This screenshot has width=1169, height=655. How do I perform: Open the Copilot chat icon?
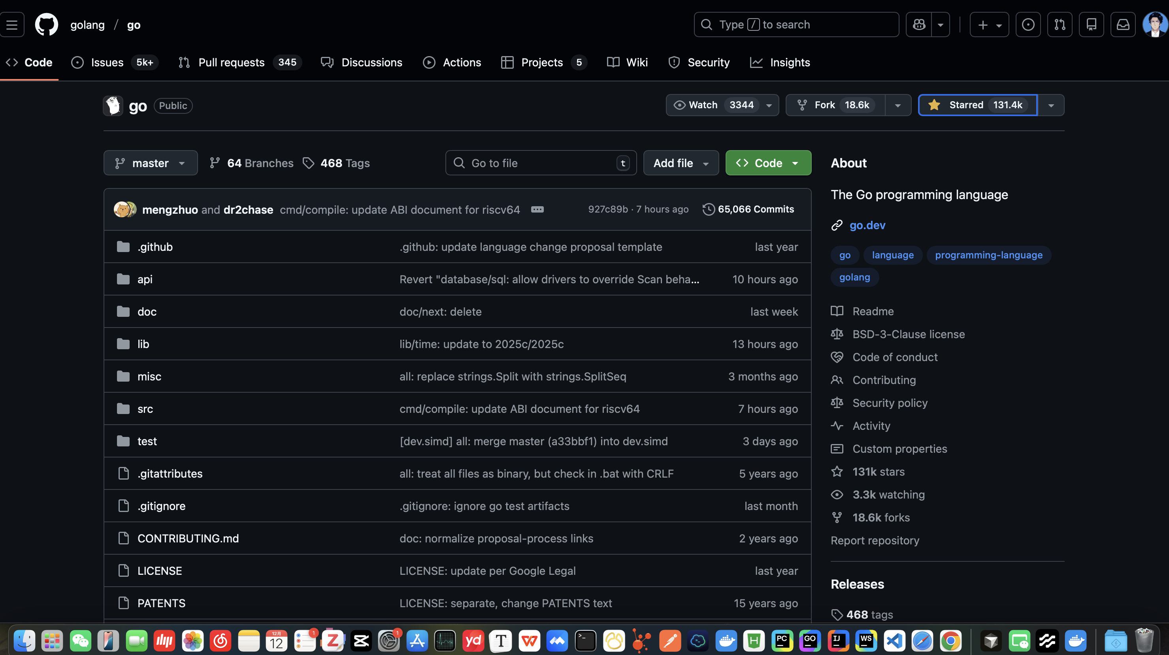919,24
